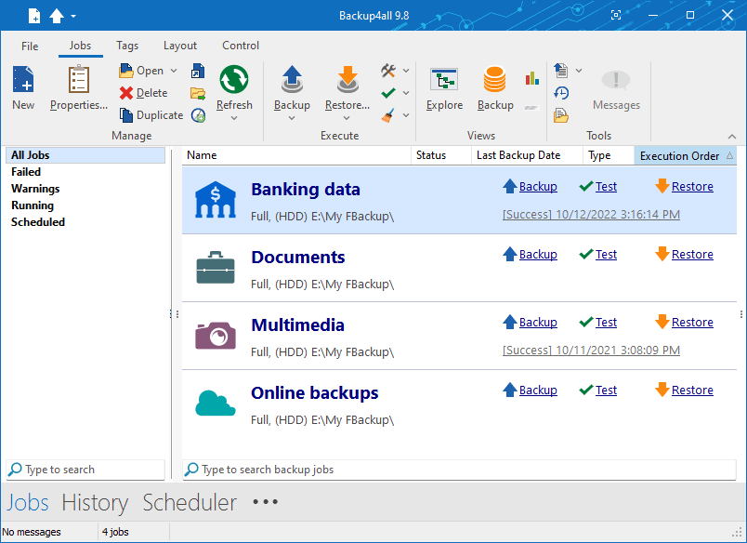The image size is (747, 543).
Task: Click the focus mode icon in title bar
Action: coord(616,15)
